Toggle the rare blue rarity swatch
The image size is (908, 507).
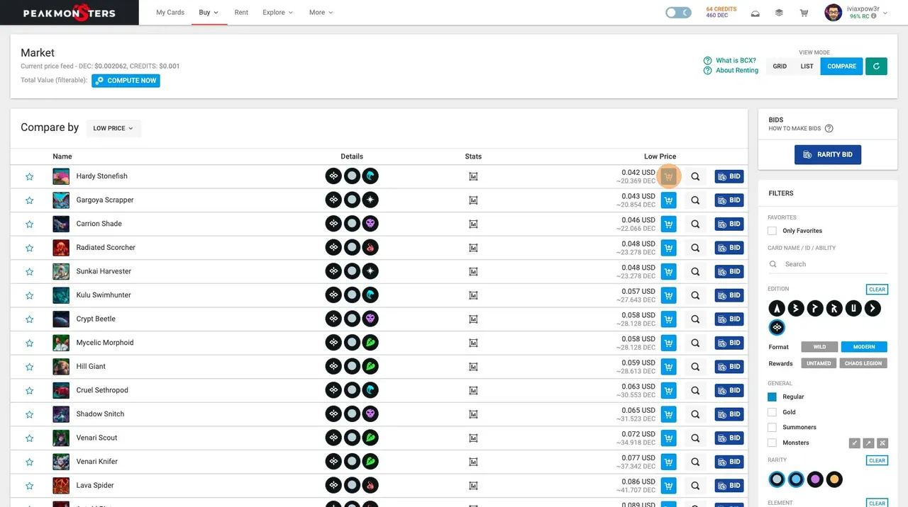[x=796, y=479]
